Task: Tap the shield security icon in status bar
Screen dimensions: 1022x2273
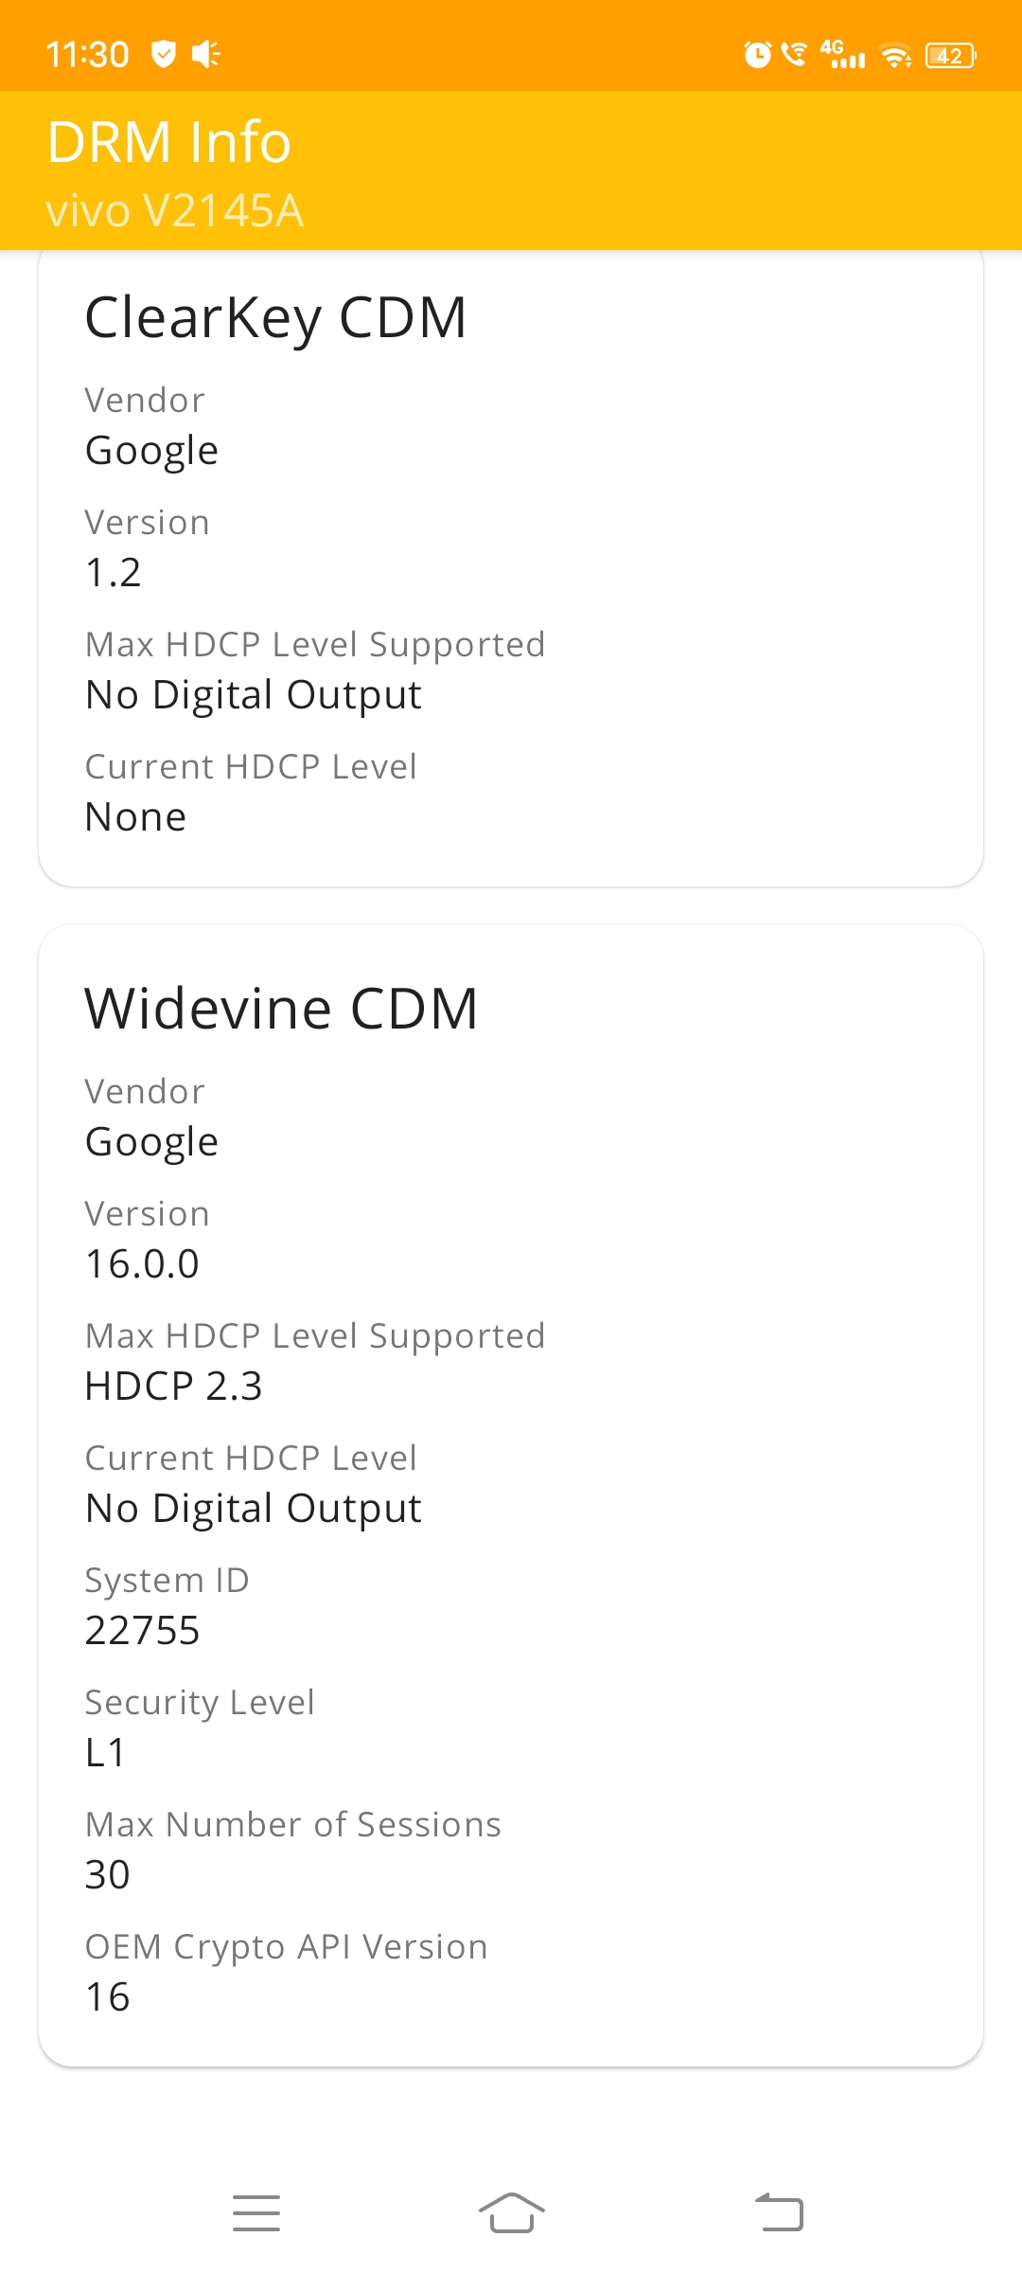Action: [x=164, y=54]
